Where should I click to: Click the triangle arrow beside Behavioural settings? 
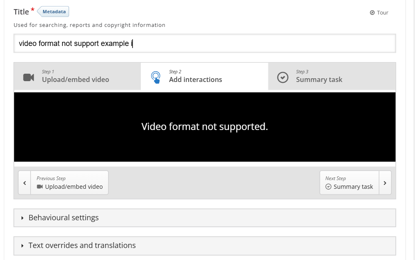tap(22, 218)
